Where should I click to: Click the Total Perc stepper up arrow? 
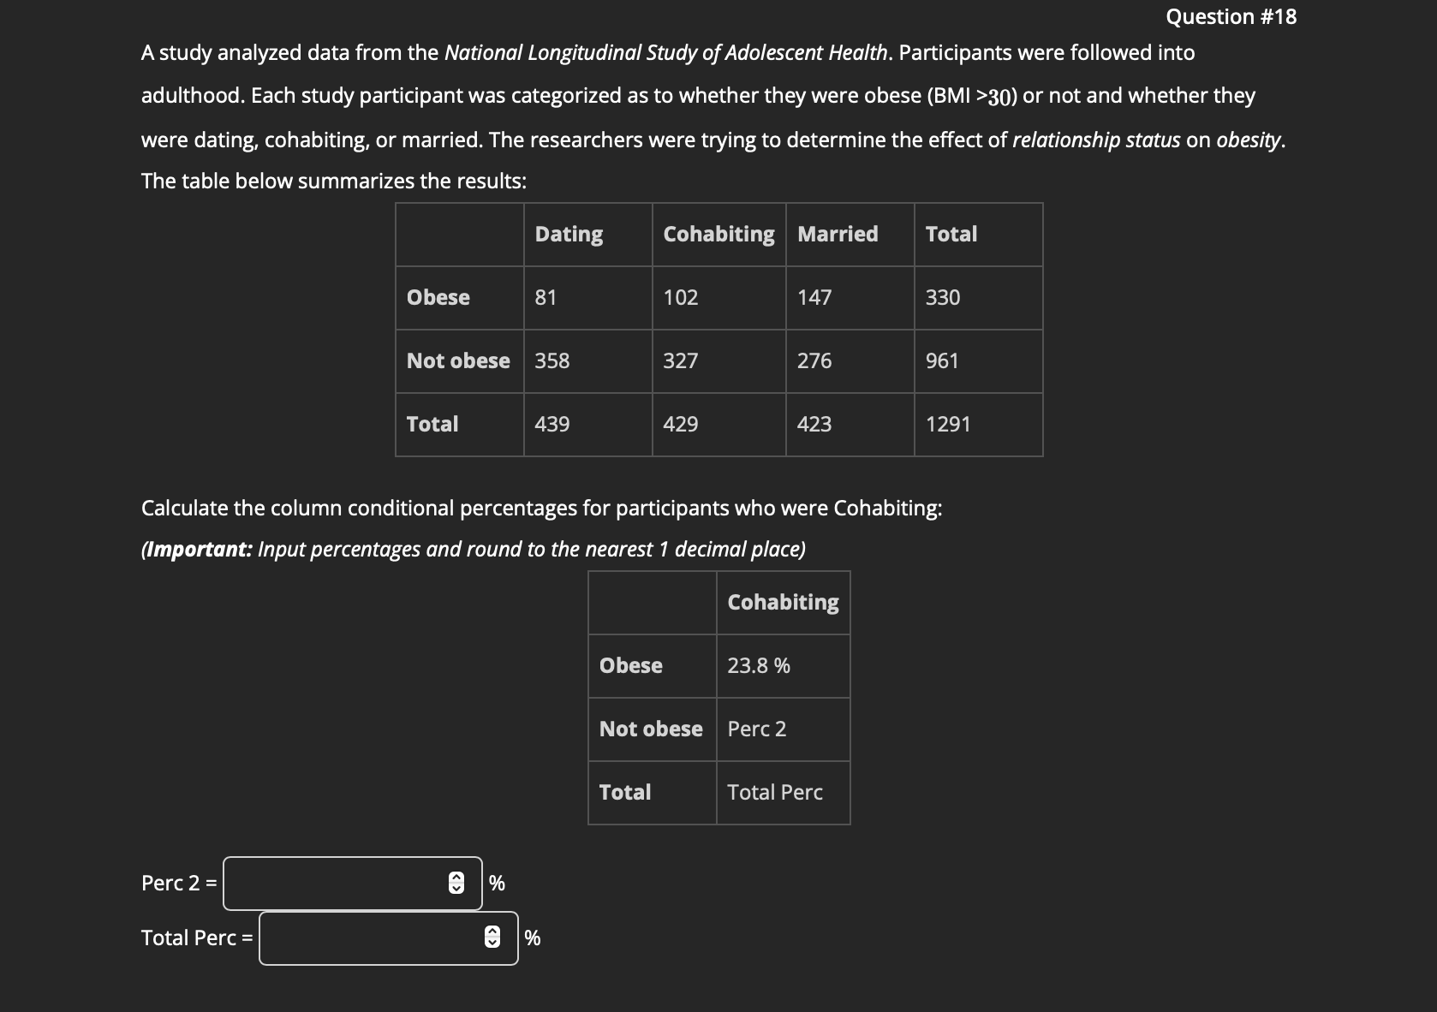pos(493,932)
